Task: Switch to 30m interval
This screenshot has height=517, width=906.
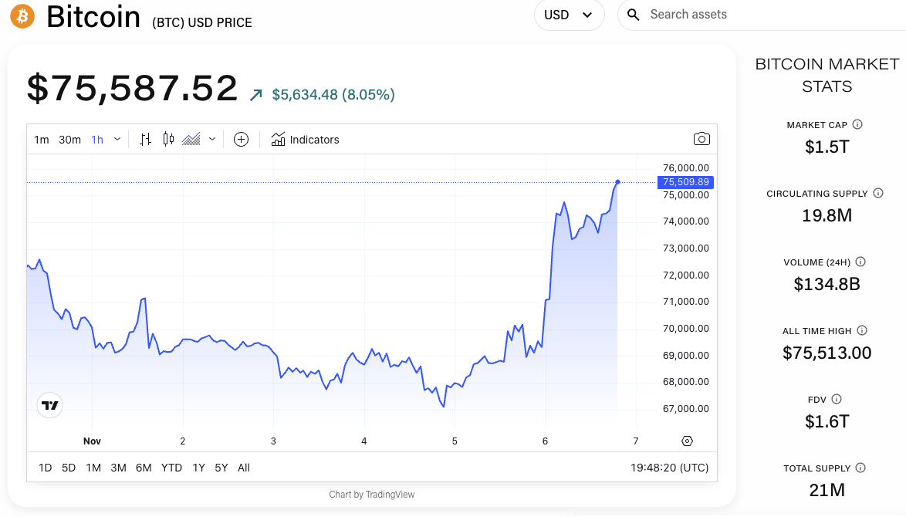Action: pos(69,140)
